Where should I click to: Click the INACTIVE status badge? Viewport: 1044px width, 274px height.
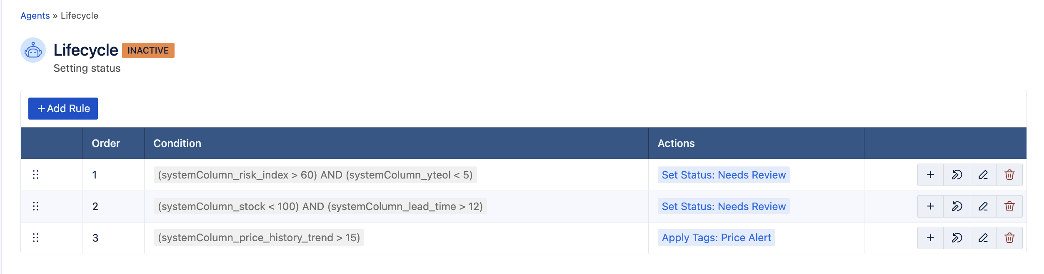coord(148,51)
